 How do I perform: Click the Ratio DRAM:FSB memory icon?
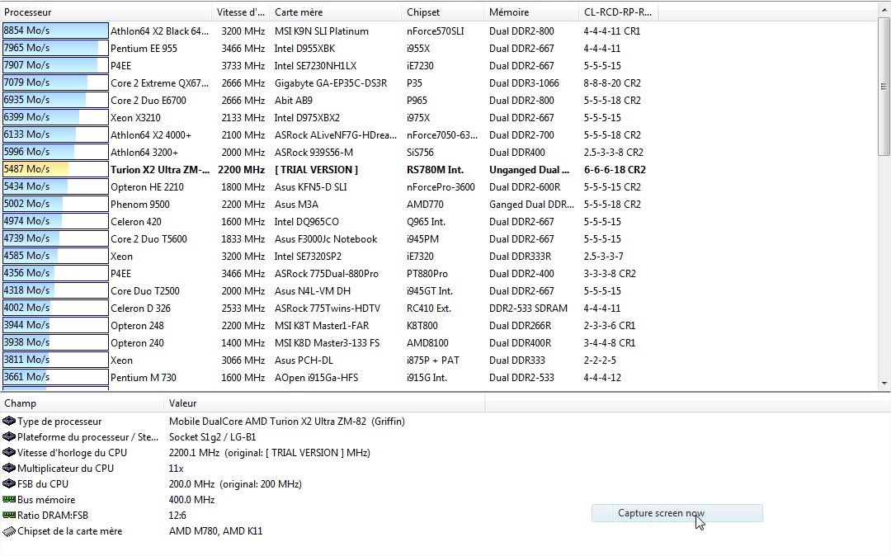point(9,515)
